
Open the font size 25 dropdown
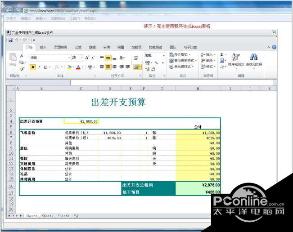click(x=82, y=58)
